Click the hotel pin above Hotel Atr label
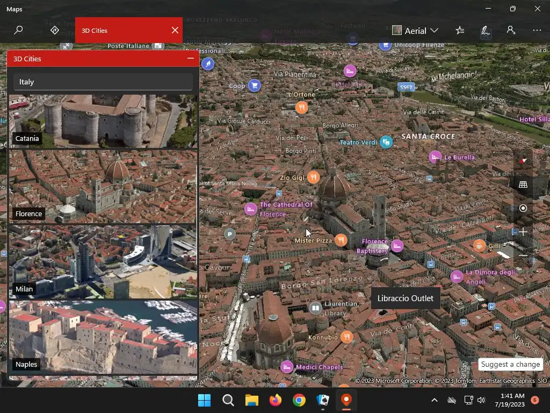Screen dimensions: 550x413 tap(350, 71)
